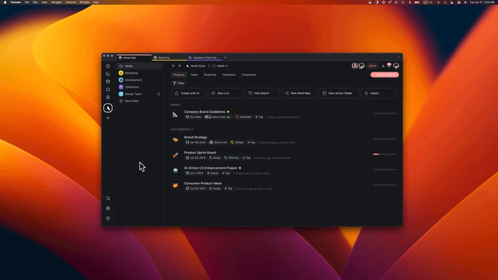The width and height of the screenshot is (498, 280).
Task: Add a workspace with the plus icon
Action: [108, 117]
